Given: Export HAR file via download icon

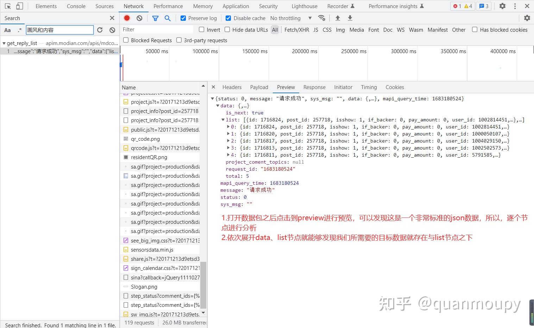Looking at the screenshot, I should point(350,18).
